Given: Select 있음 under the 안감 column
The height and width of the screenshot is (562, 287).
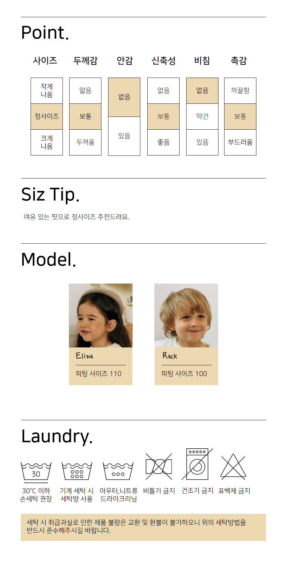Looking at the screenshot, I should pyautogui.click(x=124, y=136).
